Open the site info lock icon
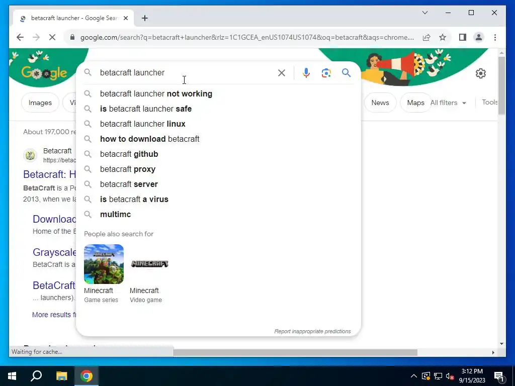Viewport: 515px width, 386px height. [x=72, y=37]
